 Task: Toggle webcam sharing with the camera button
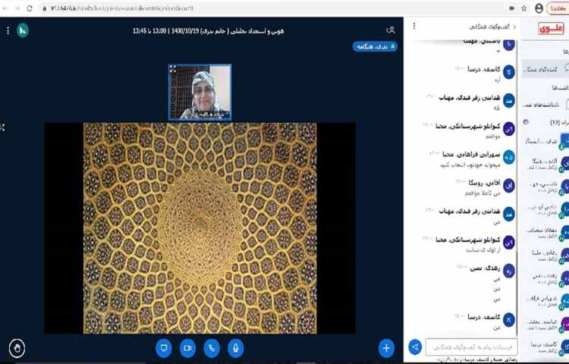click(187, 348)
